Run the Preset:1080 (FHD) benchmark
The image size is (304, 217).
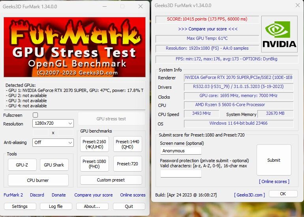94,164
